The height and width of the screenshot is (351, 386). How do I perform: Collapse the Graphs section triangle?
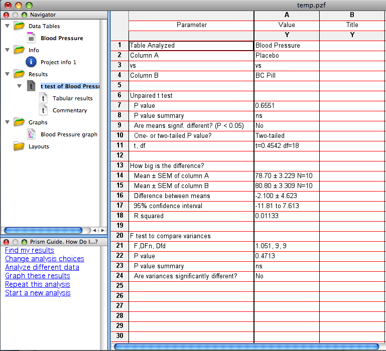click(7, 122)
